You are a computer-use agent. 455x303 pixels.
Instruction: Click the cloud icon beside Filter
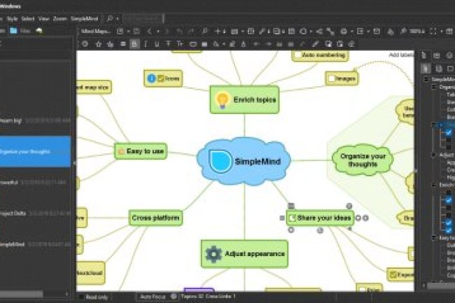tap(39, 31)
